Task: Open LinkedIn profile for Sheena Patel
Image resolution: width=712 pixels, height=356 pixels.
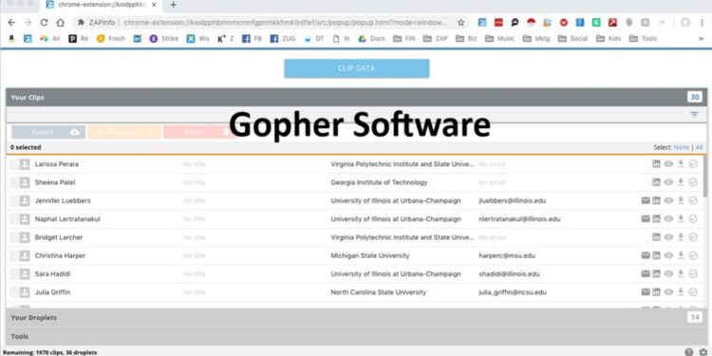Action: 656,182
